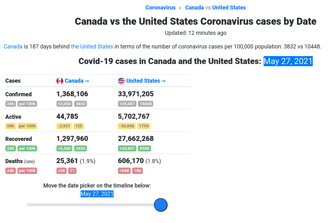
Task: Click the gray 24h badge under Confirmed
Action: pos(10,104)
